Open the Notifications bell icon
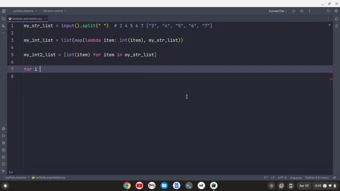This screenshot has height=191, width=340. [x=336, y=19]
